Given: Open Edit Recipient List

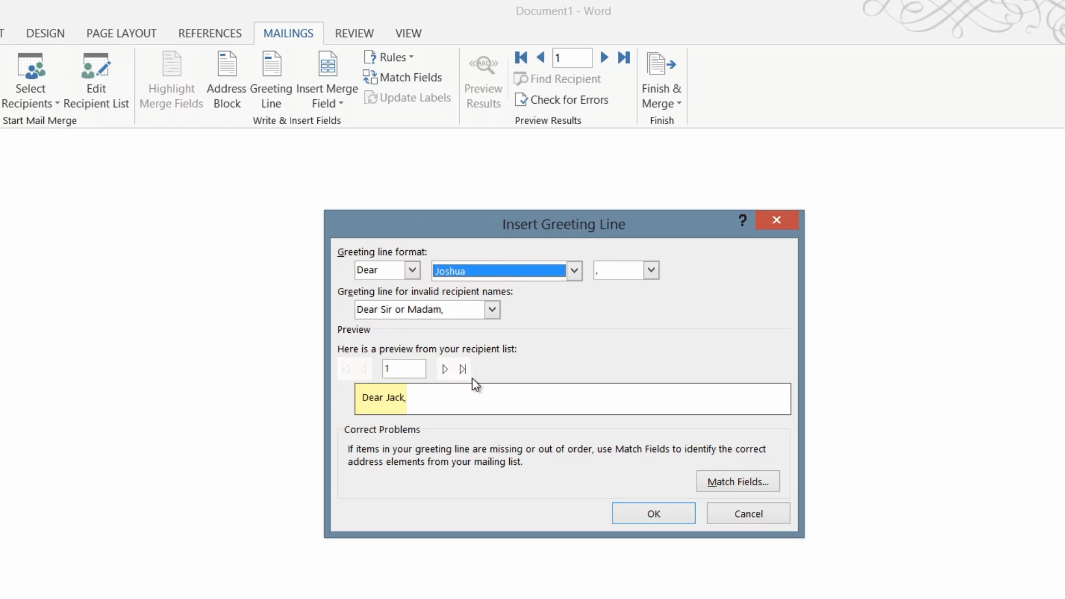Looking at the screenshot, I should pyautogui.click(x=96, y=67).
